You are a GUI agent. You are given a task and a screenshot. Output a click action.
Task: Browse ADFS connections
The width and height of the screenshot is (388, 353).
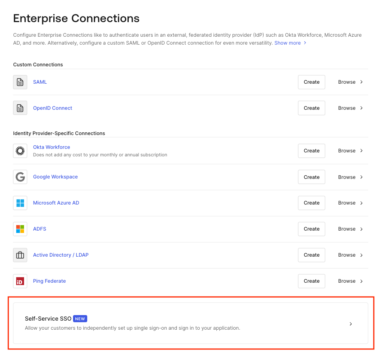[351, 229]
